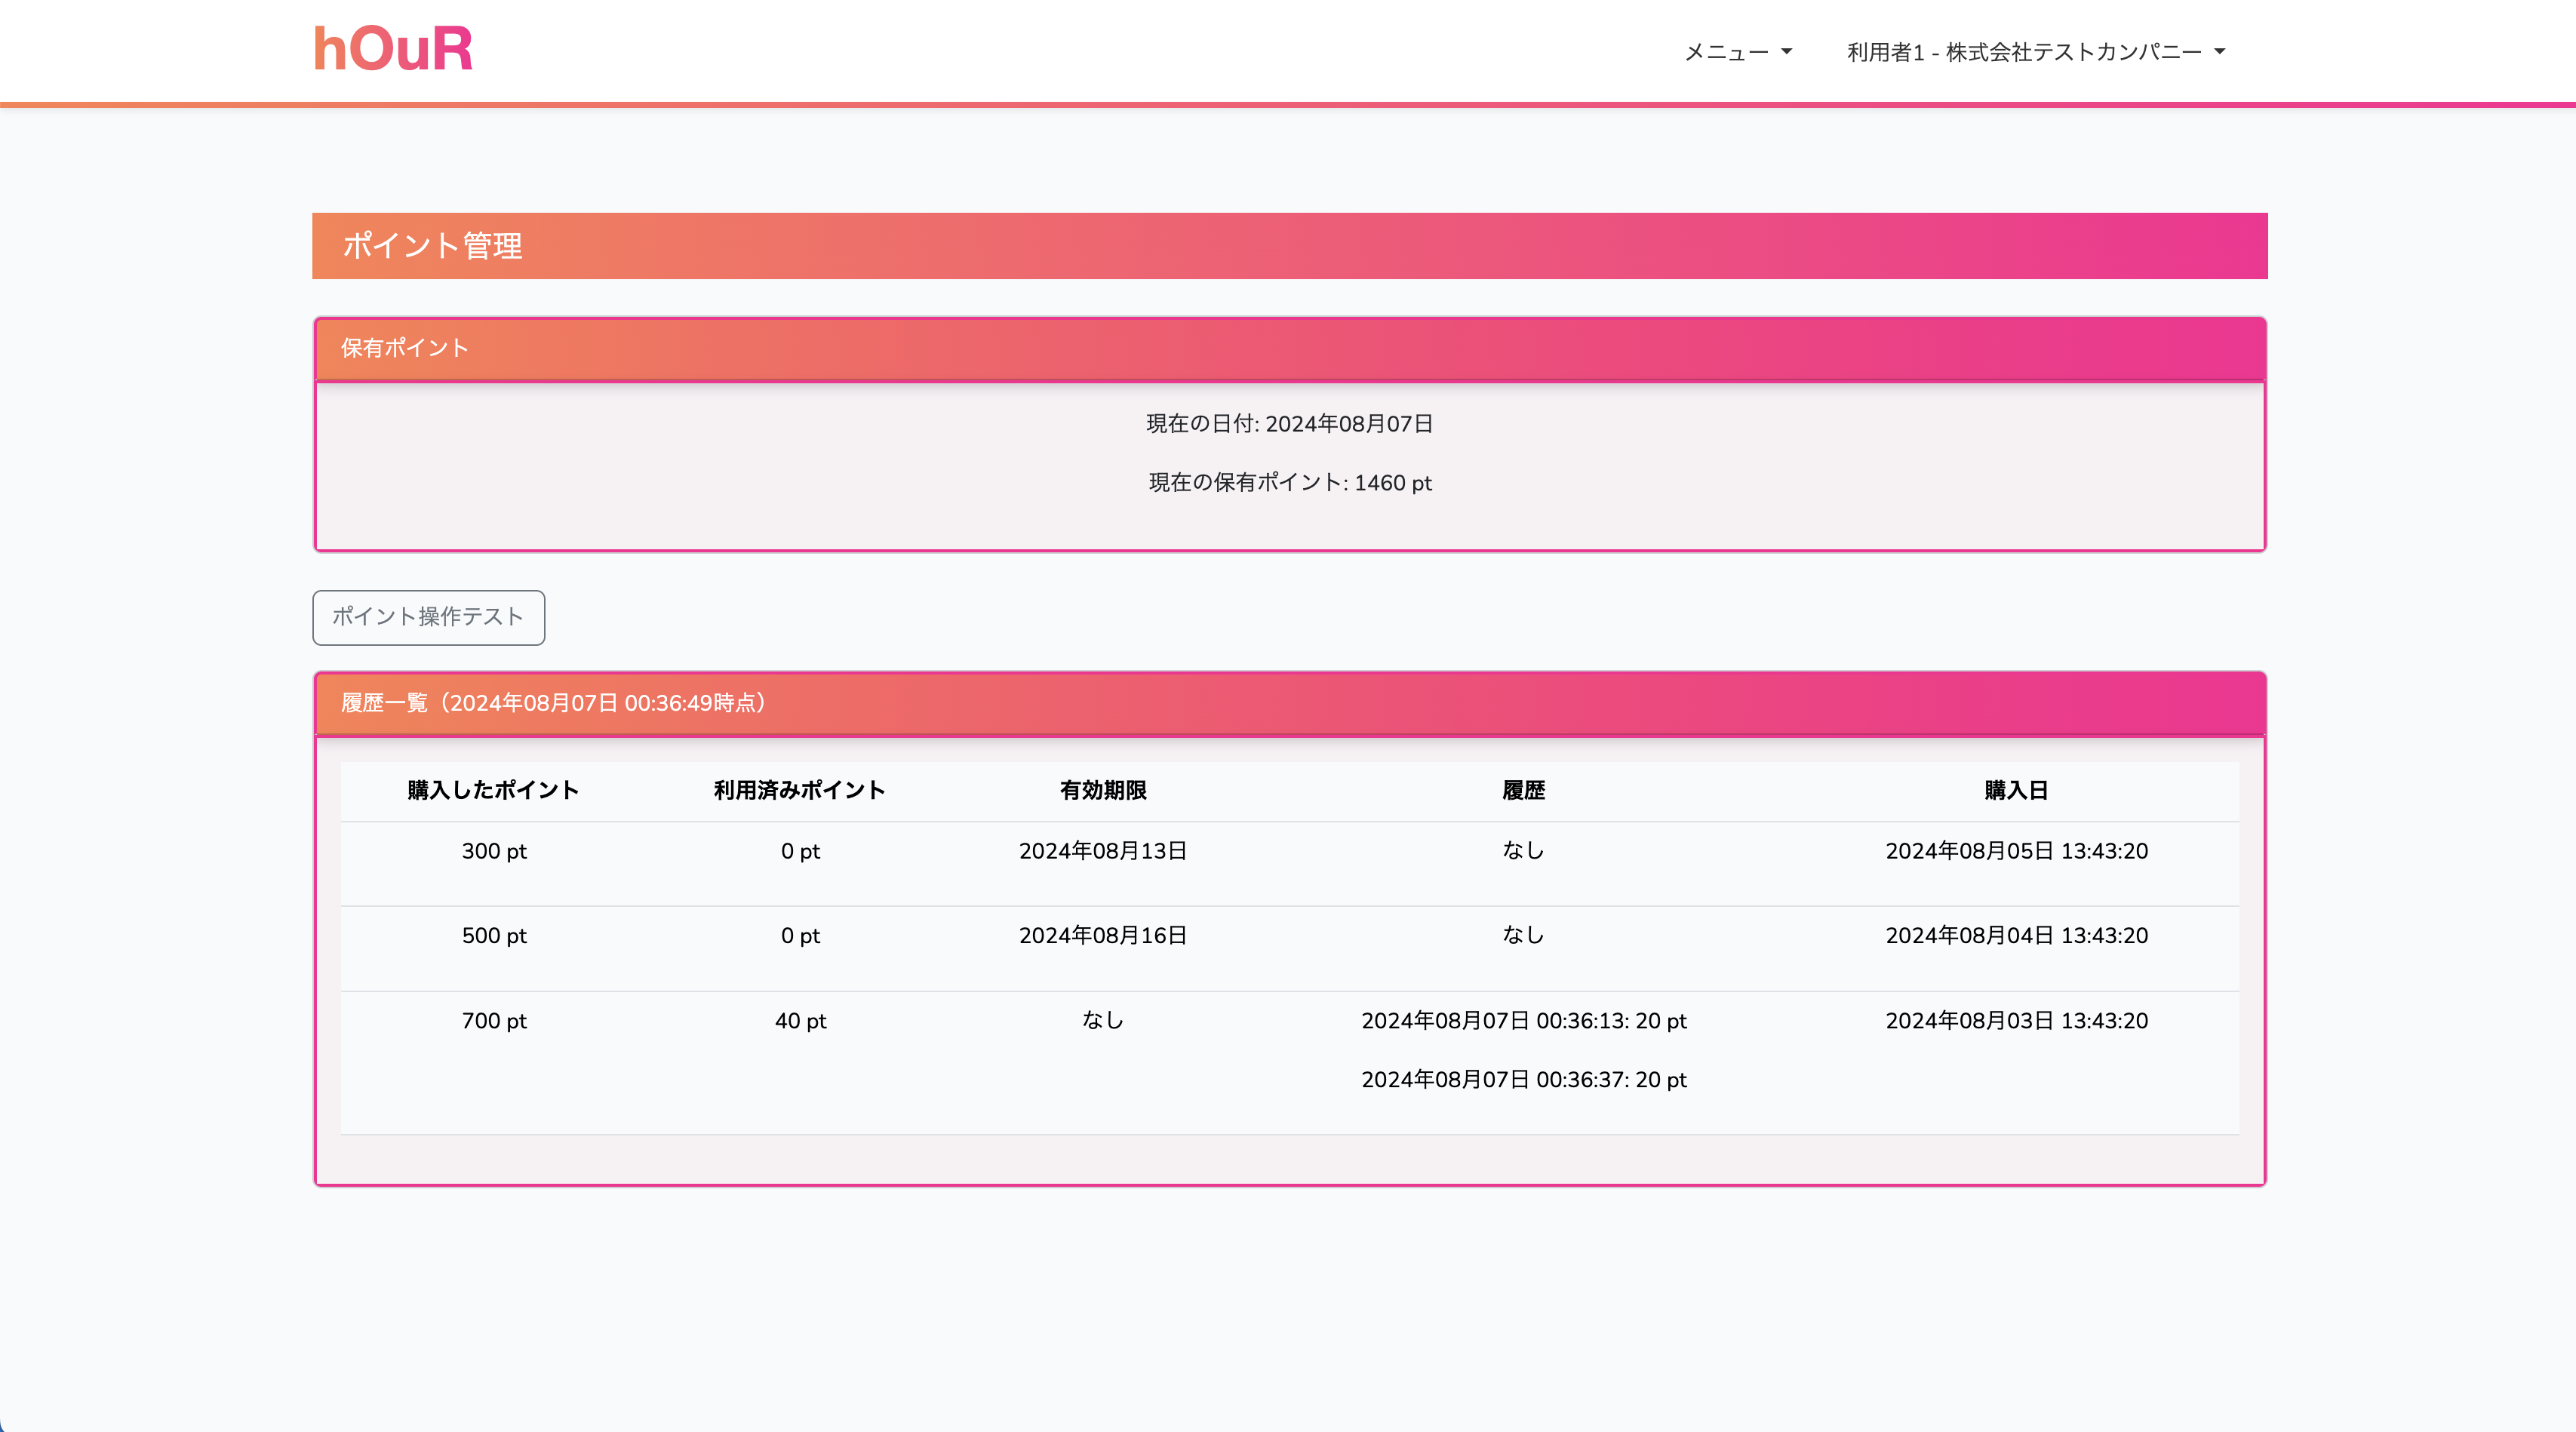
Task: Click the 履歴 column header
Action: click(x=1524, y=790)
